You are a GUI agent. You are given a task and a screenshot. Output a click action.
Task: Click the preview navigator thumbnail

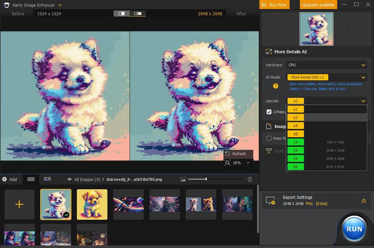click(x=316, y=29)
